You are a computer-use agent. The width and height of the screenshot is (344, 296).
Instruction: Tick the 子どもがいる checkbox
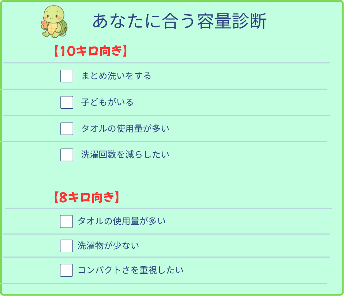coord(67,102)
